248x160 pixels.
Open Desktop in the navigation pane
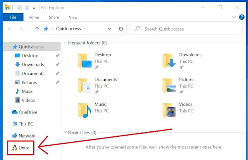pyautogui.click(x=30, y=56)
